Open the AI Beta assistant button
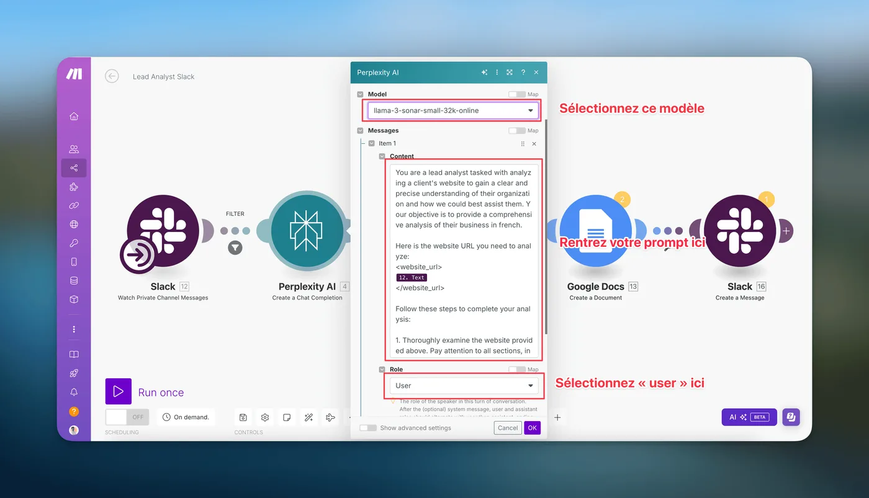The width and height of the screenshot is (869, 498). (749, 417)
